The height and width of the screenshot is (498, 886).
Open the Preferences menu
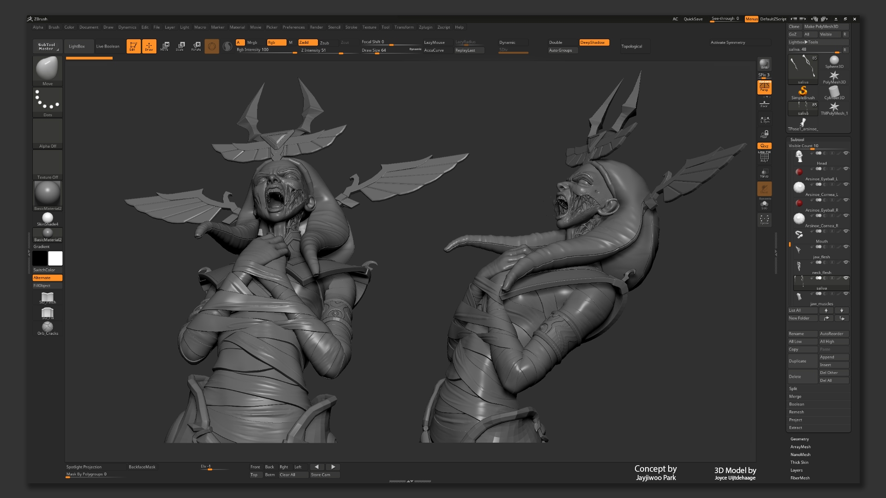point(293,27)
